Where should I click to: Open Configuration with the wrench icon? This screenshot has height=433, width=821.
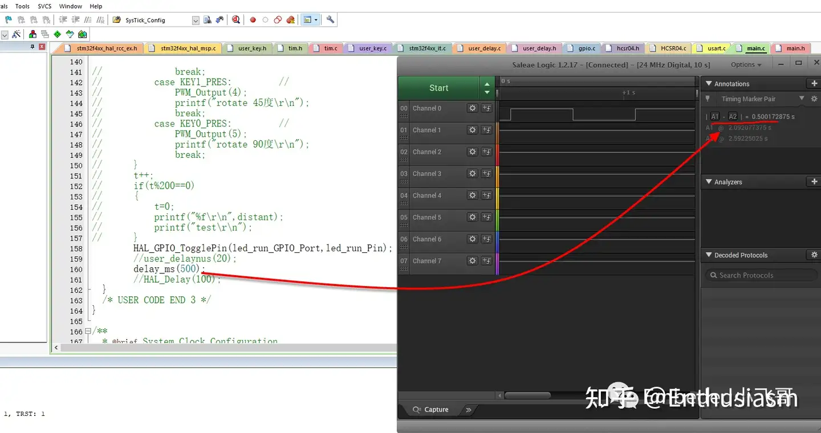tap(330, 20)
